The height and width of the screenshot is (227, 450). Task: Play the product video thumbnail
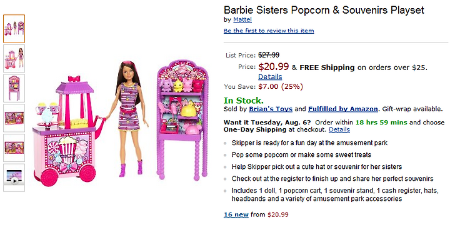coord(14,178)
